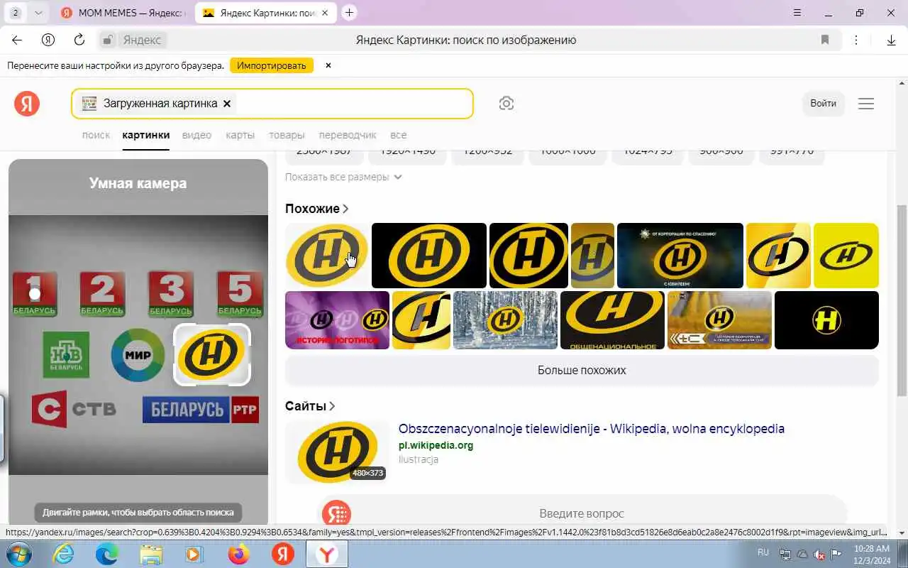Open the network tray icon

click(x=785, y=555)
